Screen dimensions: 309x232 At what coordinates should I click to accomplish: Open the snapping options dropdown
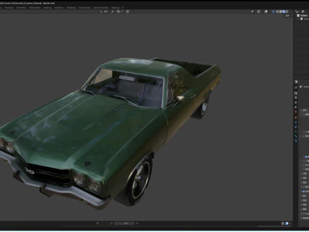(122, 12)
